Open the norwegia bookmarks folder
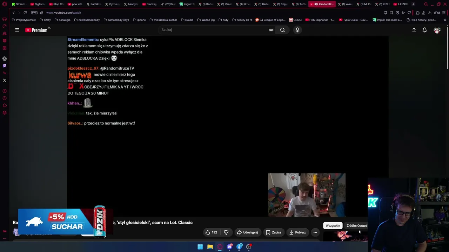This screenshot has height=252, width=449. tap(62, 20)
